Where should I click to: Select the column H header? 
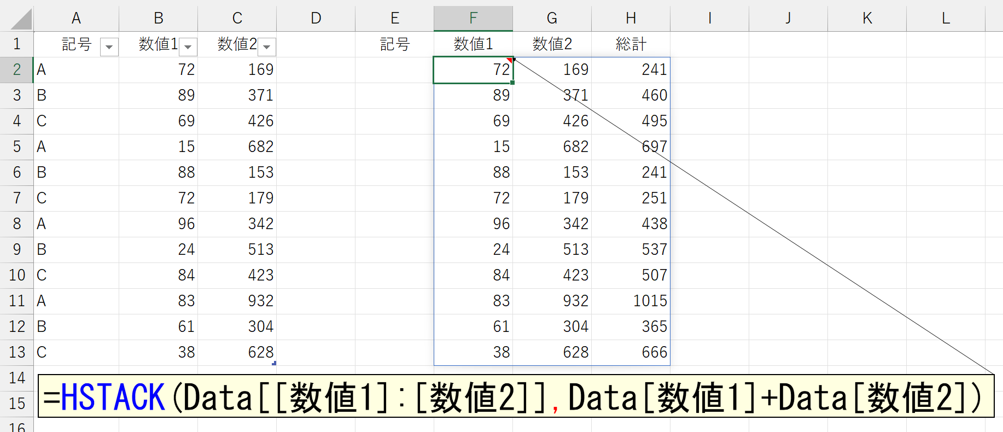pyautogui.click(x=631, y=18)
